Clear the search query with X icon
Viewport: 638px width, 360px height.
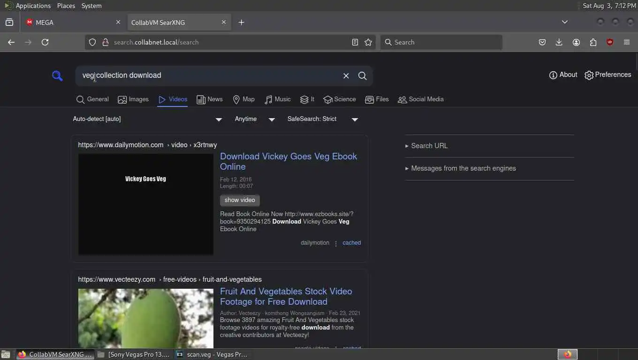click(x=346, y=75)
